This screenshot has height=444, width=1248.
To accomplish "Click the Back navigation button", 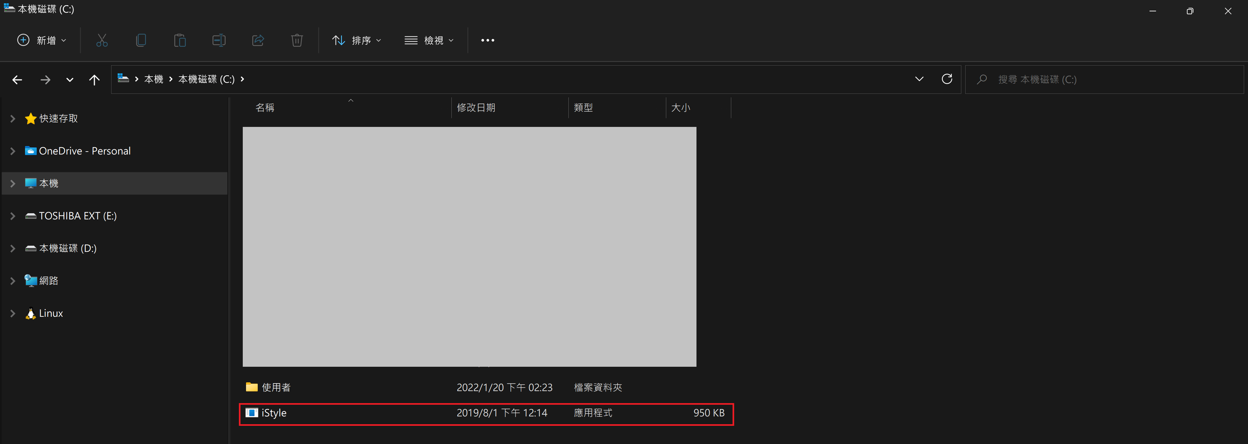I will [18, 79].
